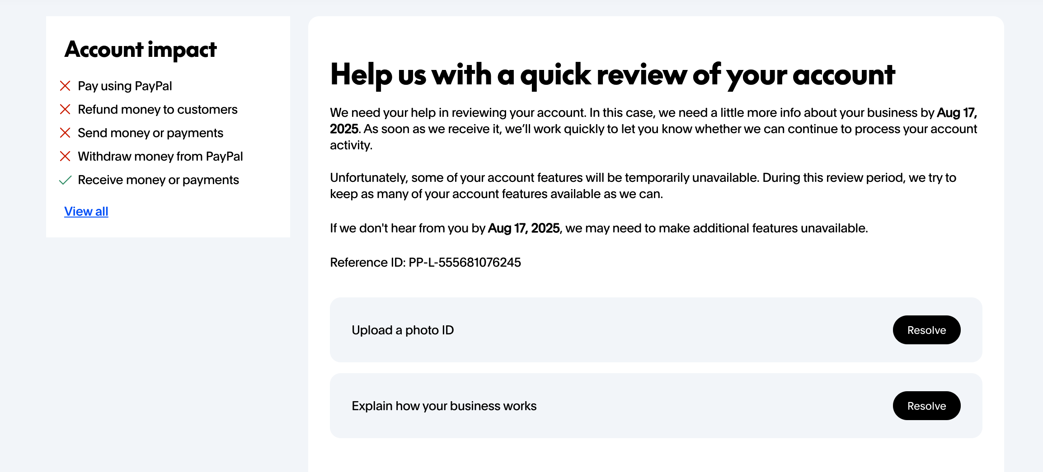Click the green checkmark beside Receive money
The image size is (1043, 472).
click(x=65, y=180)
